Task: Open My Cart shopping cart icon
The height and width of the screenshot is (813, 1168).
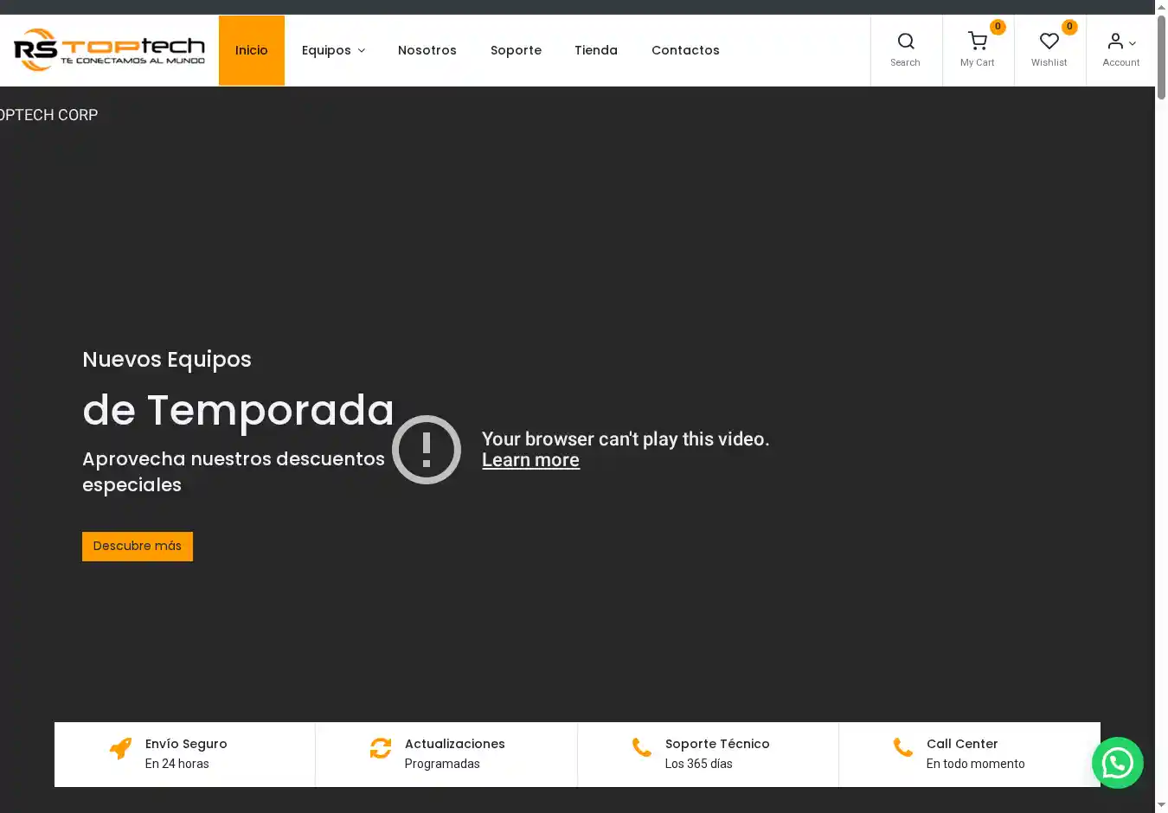Action: (x=977, y=42)
